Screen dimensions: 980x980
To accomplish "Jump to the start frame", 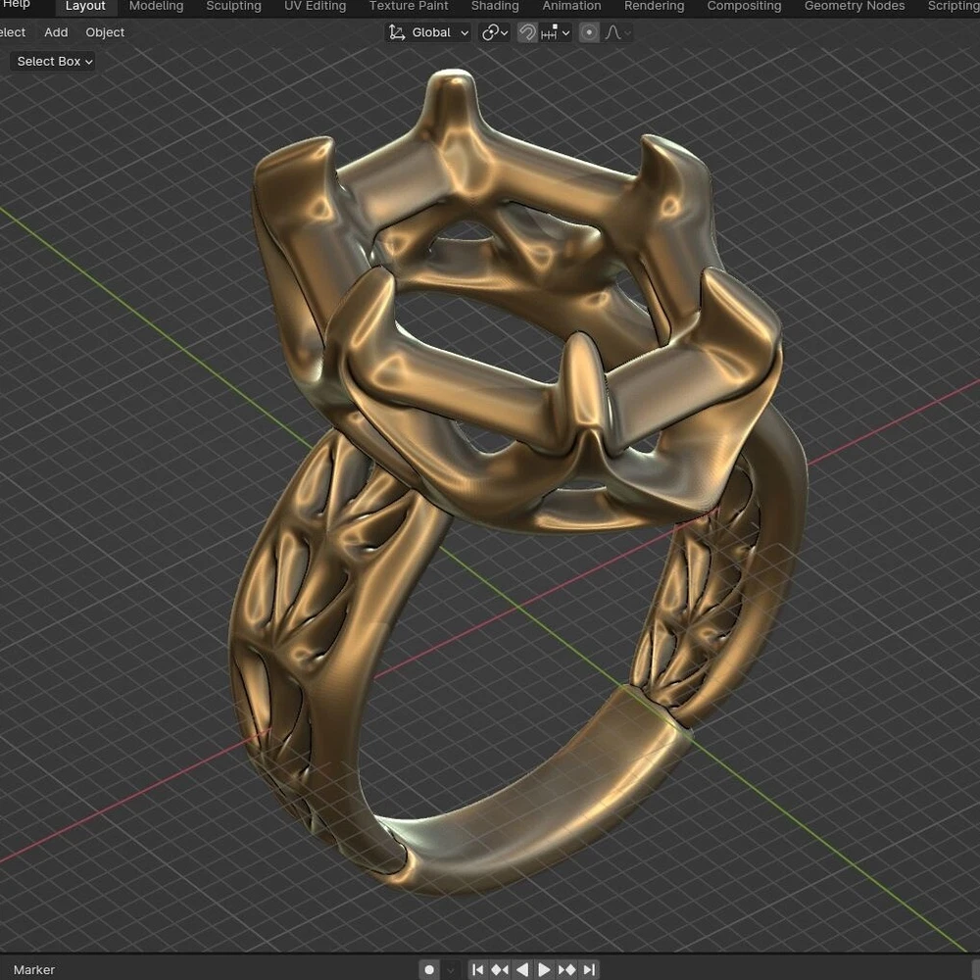I will click(x=478, y=969).
